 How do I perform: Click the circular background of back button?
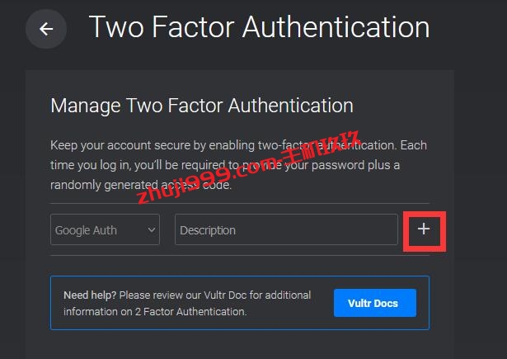(x=46, y=29)
